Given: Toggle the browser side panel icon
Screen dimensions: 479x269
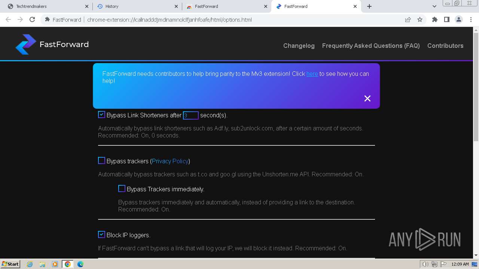Looking at the screenshot, I should [446, 19].
